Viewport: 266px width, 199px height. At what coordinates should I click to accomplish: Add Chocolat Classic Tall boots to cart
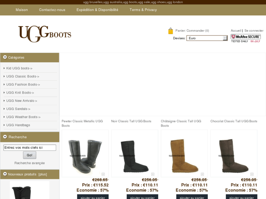pyautogui.click(x=241, y=197)
